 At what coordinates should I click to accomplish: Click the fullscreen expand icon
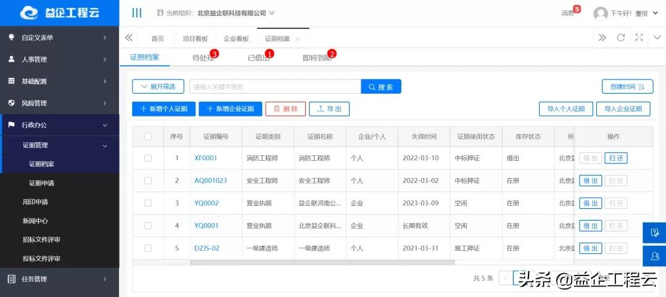(639, 38)
